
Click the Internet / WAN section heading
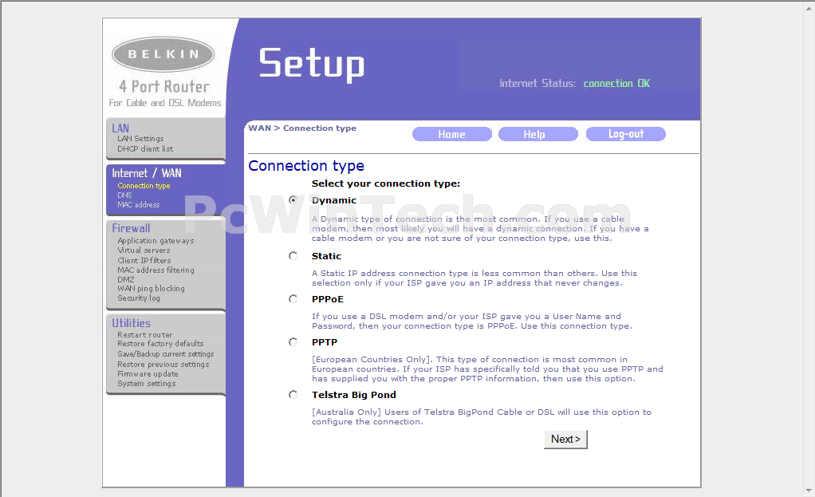(147, 173)
